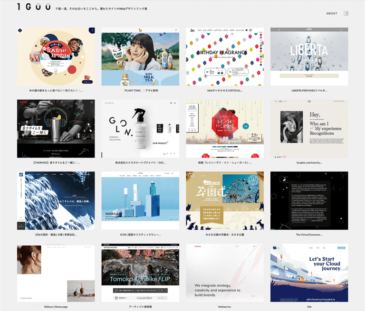Click the '「PLANT TIME」｜アサヒ飲料' caption
The width and height of the screenshot is (365, 311).
click(x=140, y=91)
